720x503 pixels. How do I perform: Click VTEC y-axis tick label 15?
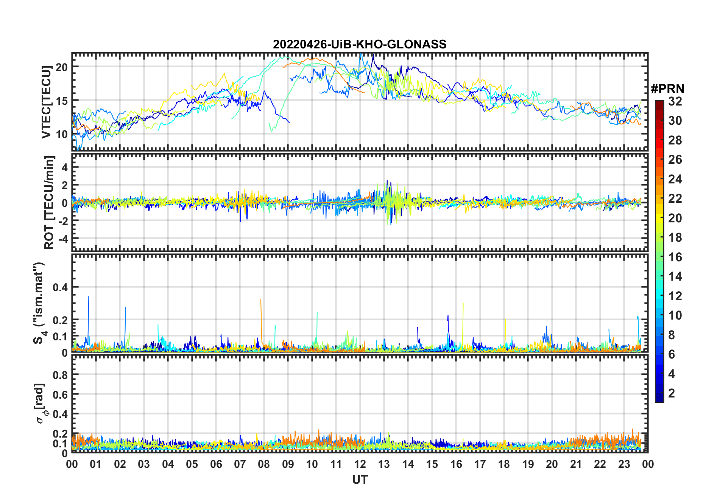tap(62, 101)
